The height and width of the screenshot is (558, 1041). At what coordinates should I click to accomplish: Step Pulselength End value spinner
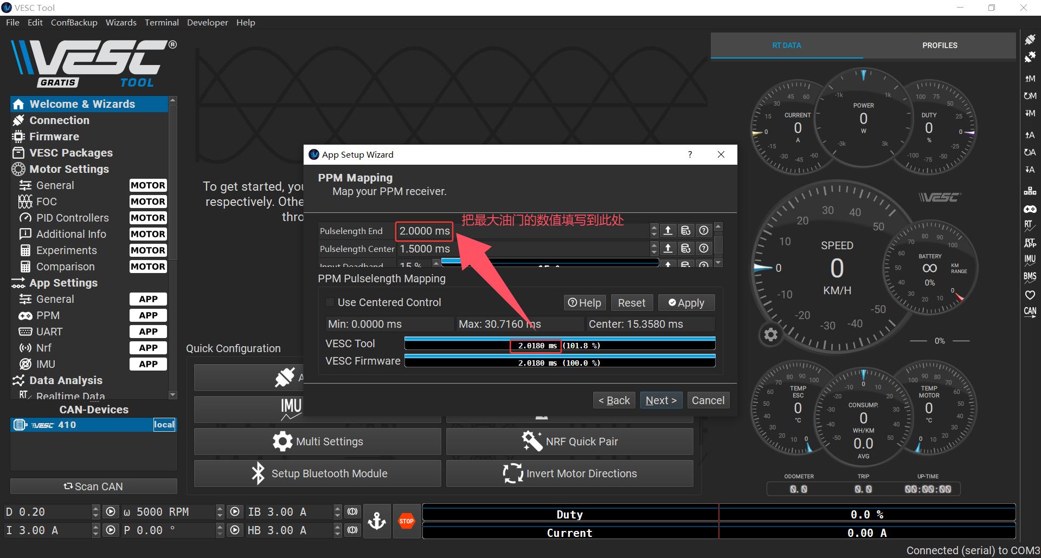coord(654,231)
